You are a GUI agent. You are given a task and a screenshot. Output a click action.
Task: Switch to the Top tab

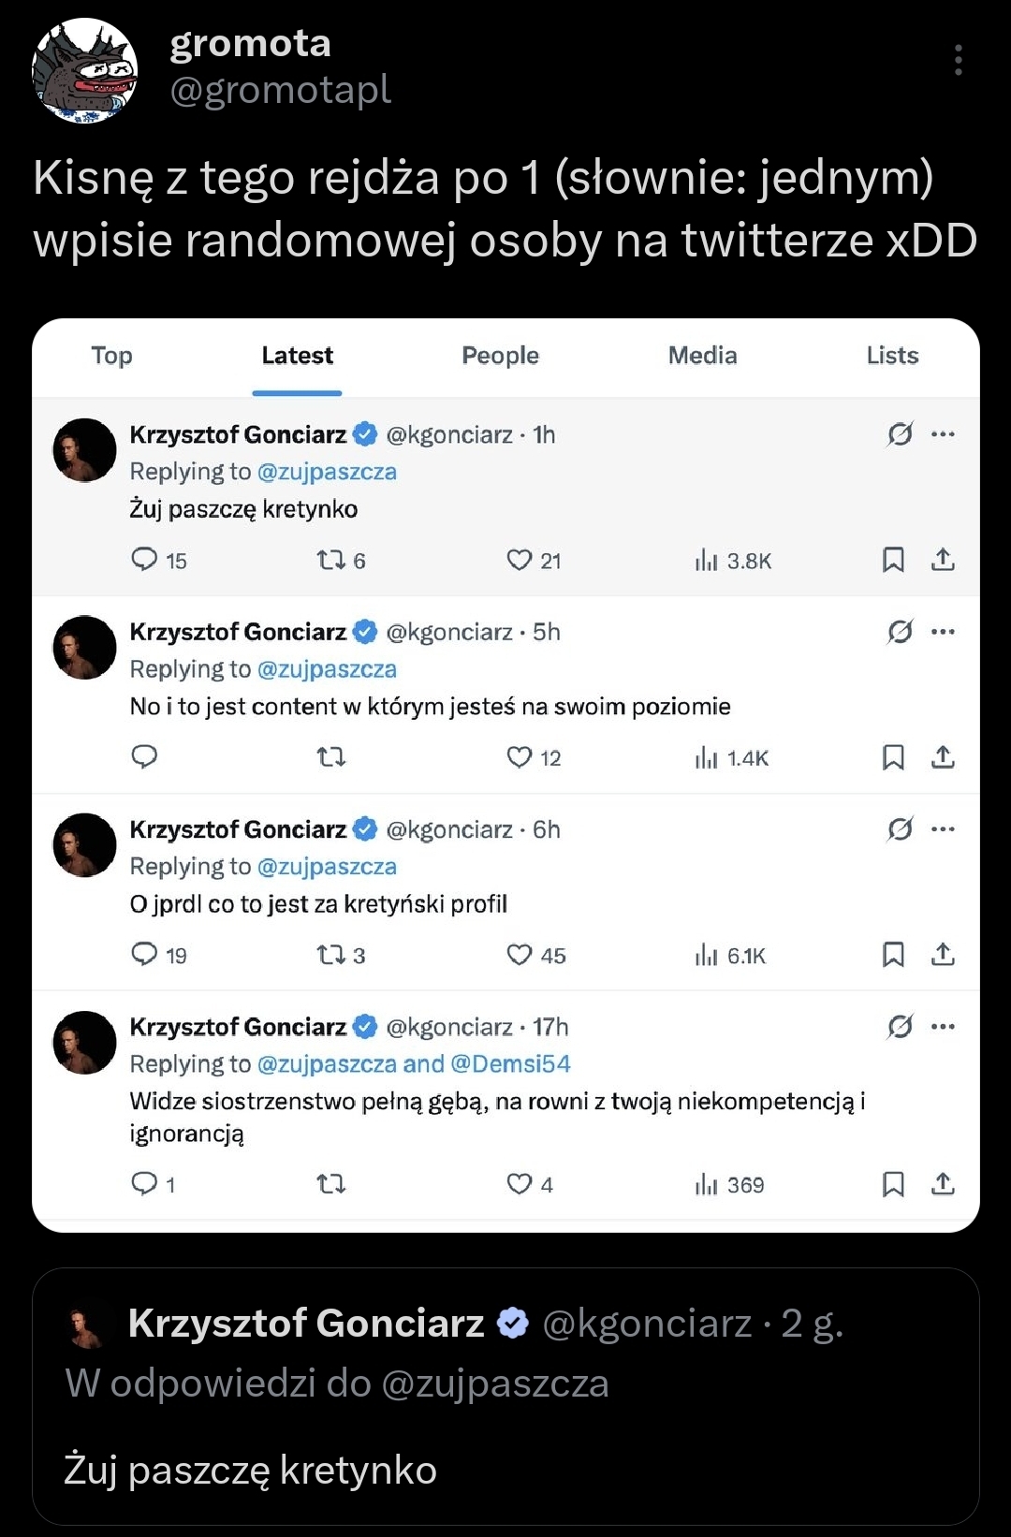click(x=111, y=356)
